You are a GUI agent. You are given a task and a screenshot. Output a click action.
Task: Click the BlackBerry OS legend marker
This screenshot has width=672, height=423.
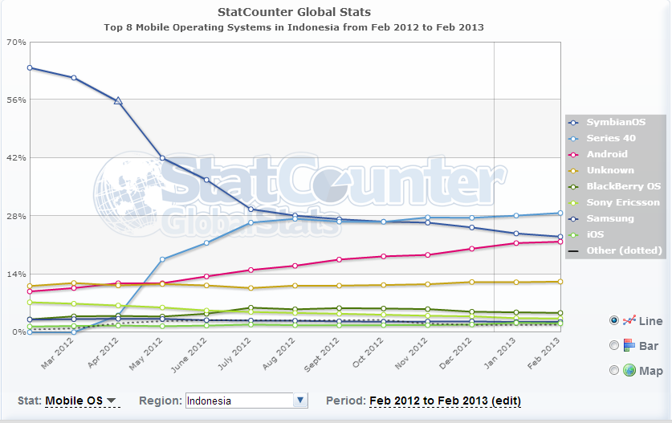(574, 186)
